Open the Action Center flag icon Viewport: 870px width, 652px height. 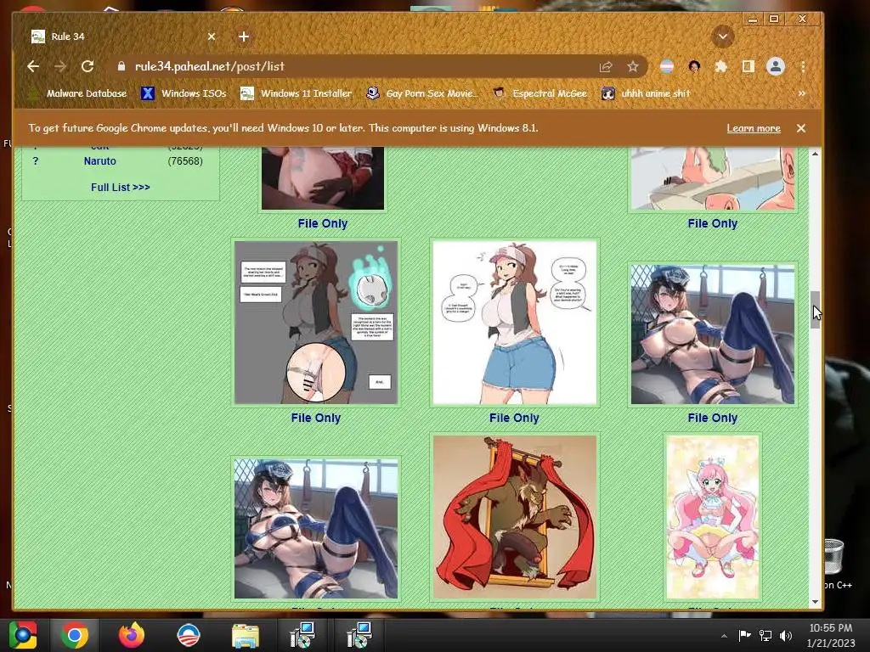744,635
